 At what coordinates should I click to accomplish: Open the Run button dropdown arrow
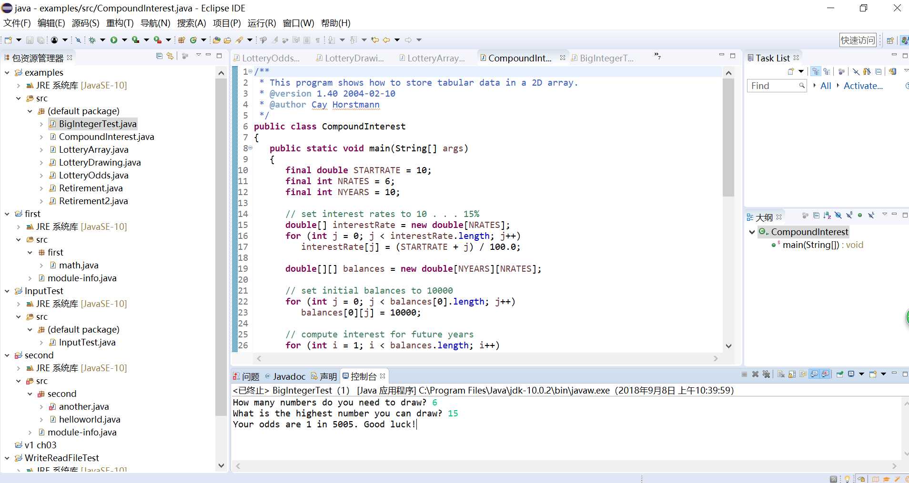[124, 40]
